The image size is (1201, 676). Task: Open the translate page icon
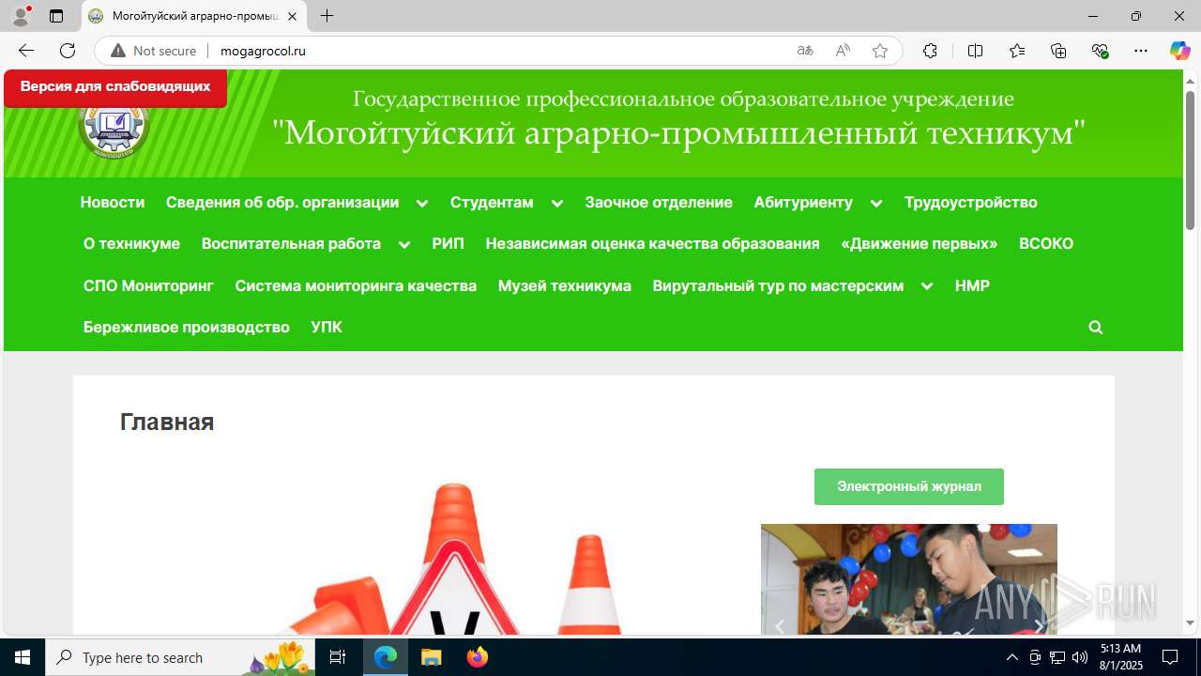point(805,51)
